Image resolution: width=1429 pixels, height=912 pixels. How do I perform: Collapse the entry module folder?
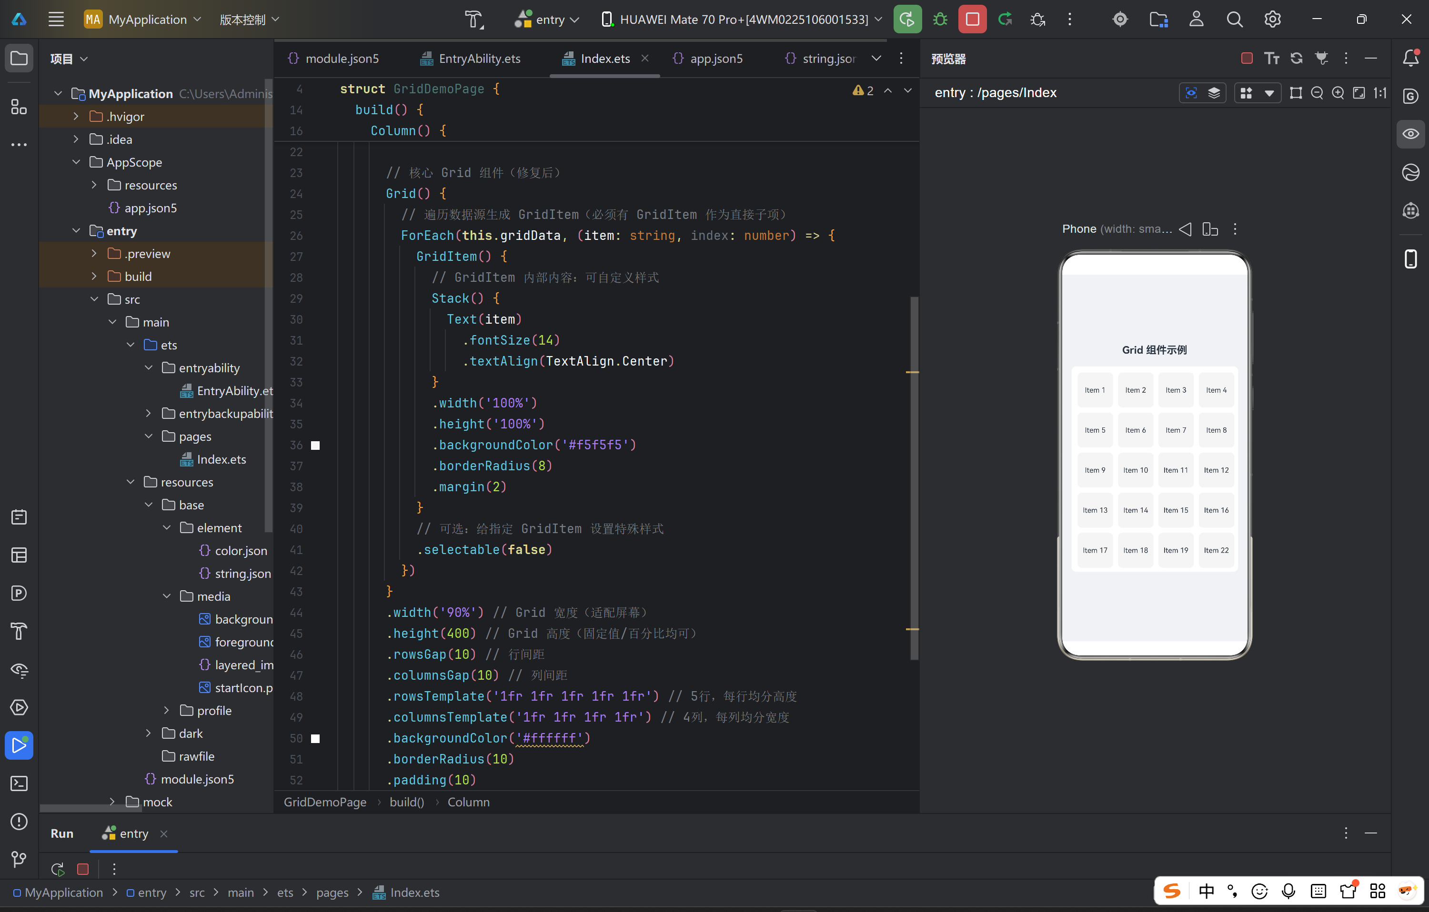click(x=76, y=231)
